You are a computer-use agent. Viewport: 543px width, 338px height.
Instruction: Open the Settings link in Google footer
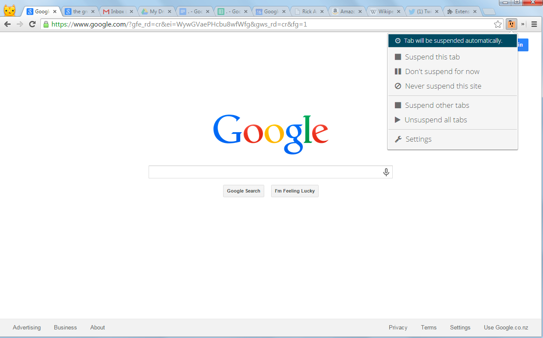[x=460, y=327]
